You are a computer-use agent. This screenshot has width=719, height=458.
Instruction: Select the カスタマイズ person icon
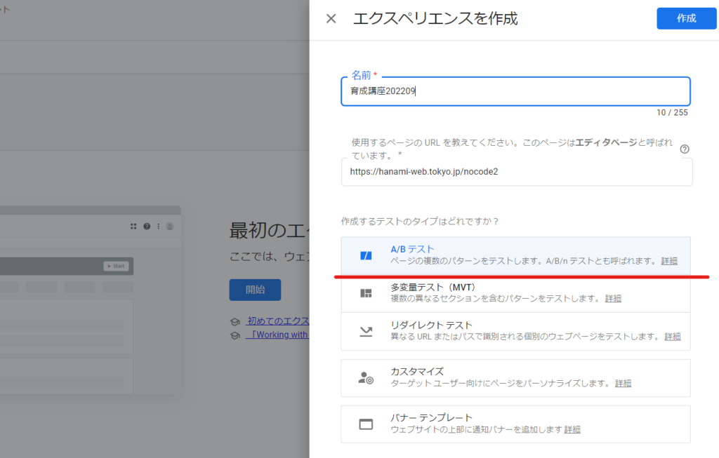click(x=366, y=378)
